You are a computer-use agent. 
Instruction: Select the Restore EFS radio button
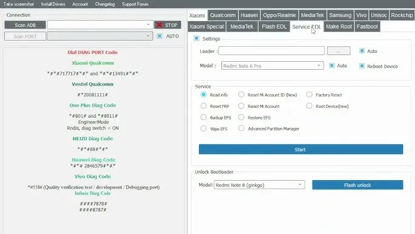coord(241,117)
